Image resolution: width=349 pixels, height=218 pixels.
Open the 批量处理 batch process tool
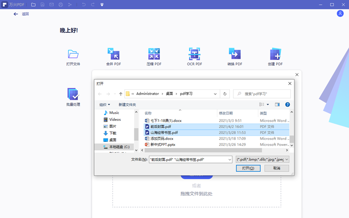[x=73, y=94]
